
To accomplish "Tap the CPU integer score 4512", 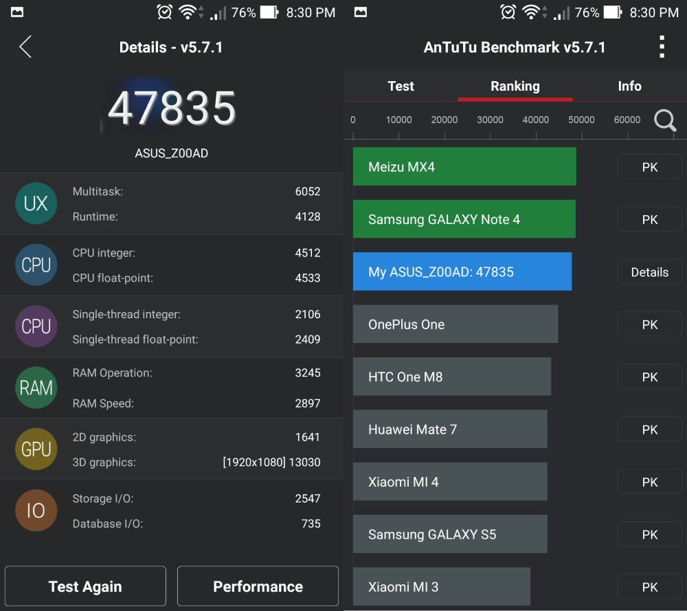I will coord(308,253).
